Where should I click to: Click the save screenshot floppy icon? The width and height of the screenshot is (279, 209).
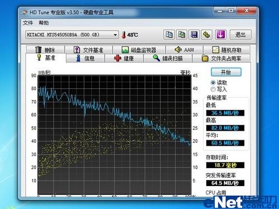pos(194,35)
